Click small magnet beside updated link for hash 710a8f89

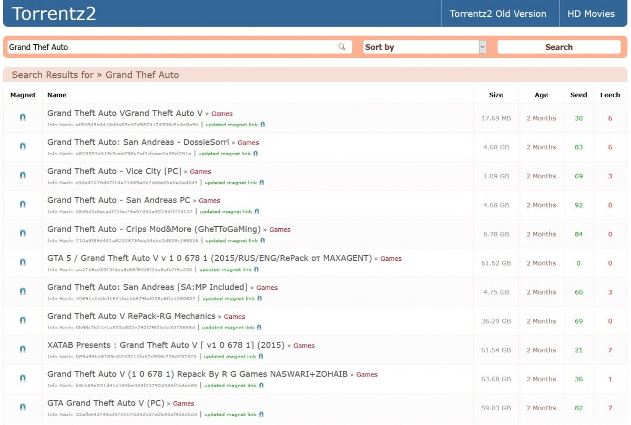coord(262,240)
